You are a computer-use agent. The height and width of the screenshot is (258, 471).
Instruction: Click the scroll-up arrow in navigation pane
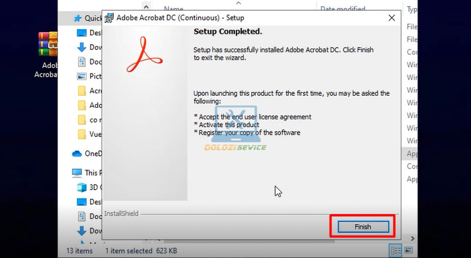pyautogui.click(x=146, y=8)
